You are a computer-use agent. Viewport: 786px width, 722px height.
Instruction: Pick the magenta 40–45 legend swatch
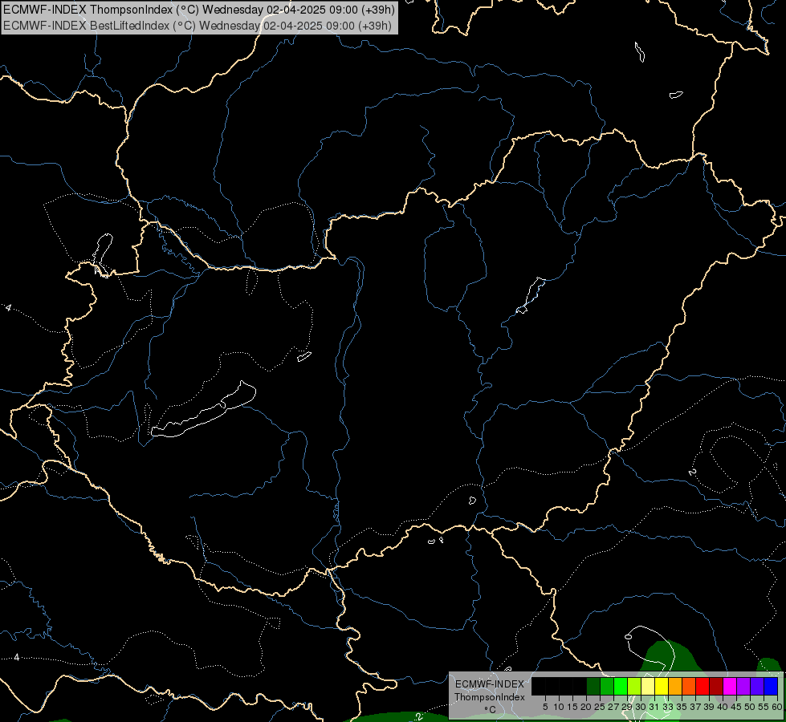tap(730, 686)
